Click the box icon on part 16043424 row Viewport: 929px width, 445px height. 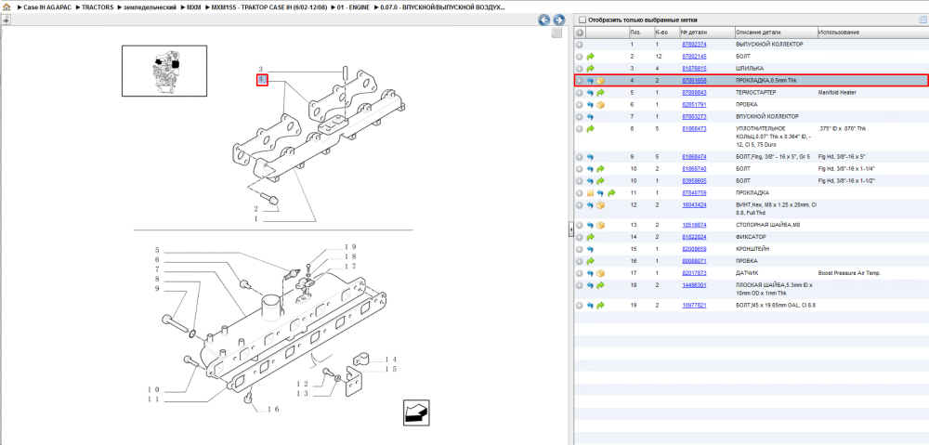click(600, 205)
